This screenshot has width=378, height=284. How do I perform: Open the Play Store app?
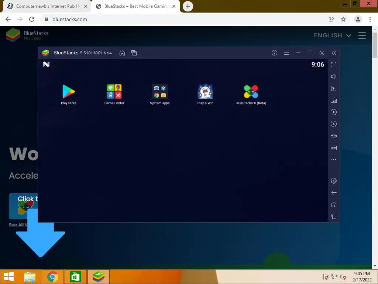69,94
